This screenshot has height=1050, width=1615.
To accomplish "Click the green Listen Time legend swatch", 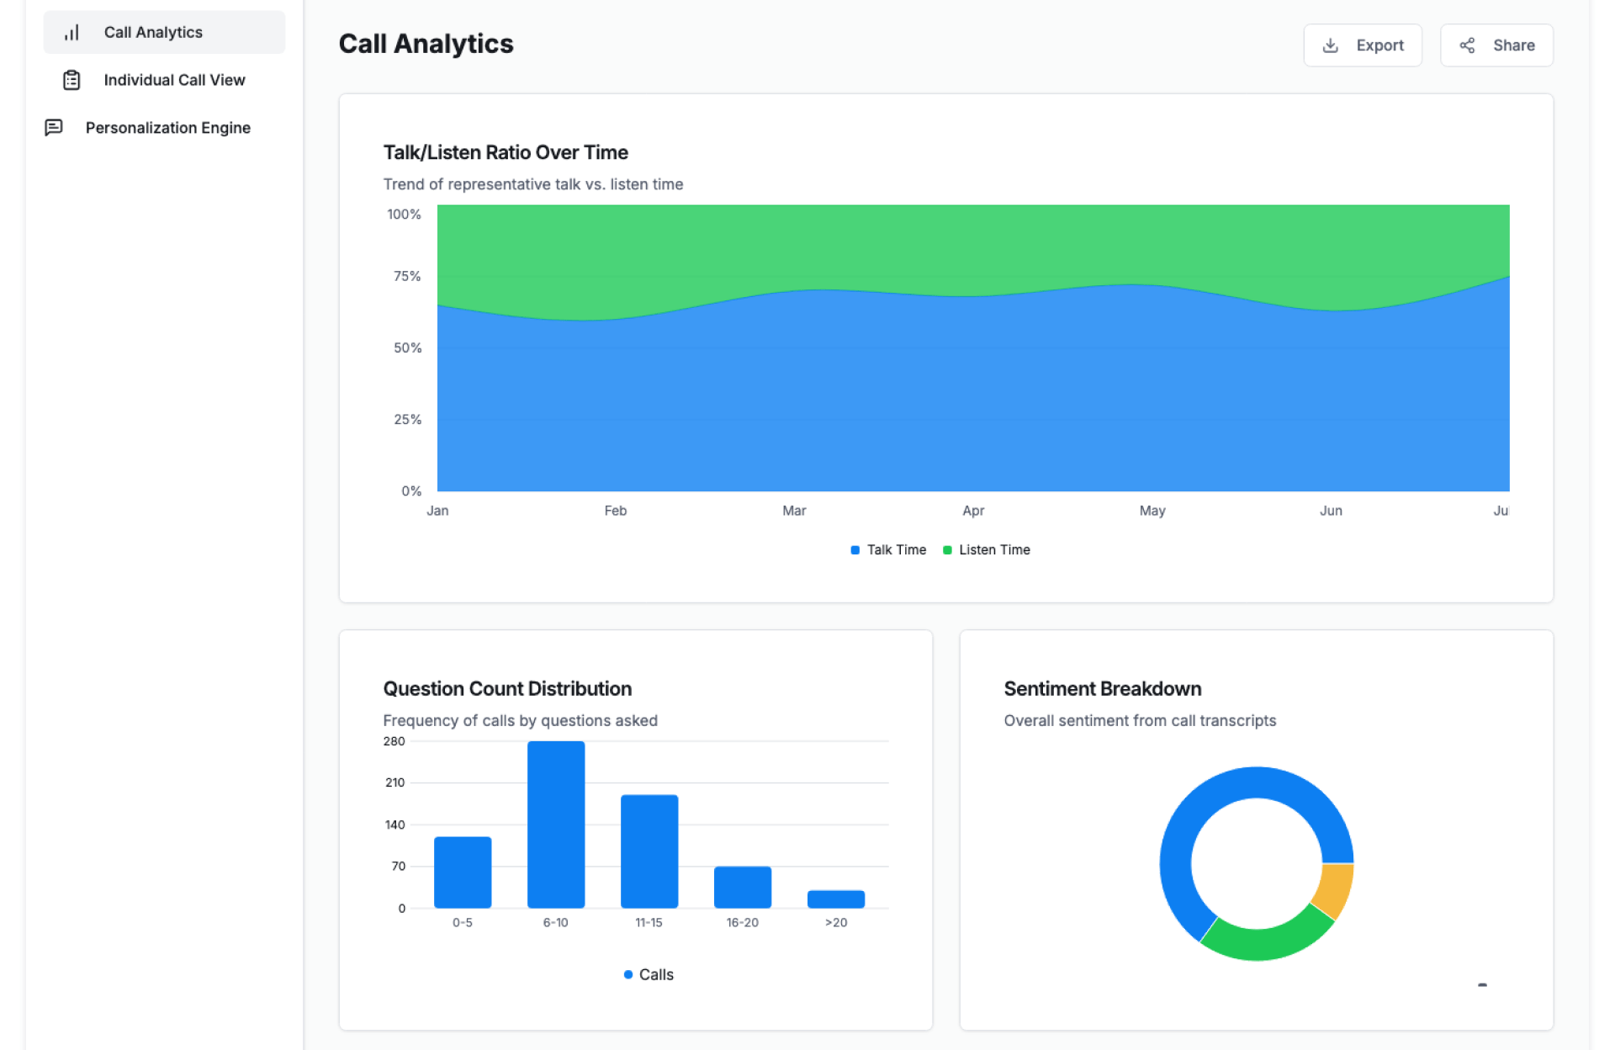I will click(947, 550).
